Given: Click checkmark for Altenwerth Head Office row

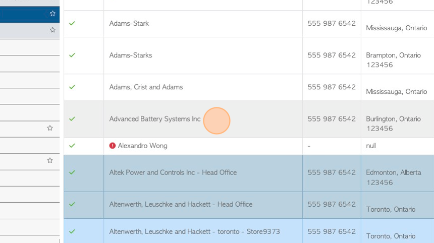Looking at the screenshot, I should click(x=72, y=204).
